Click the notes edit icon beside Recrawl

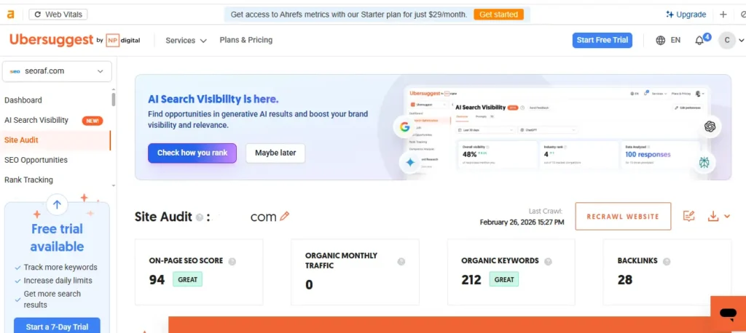[689, 216]
